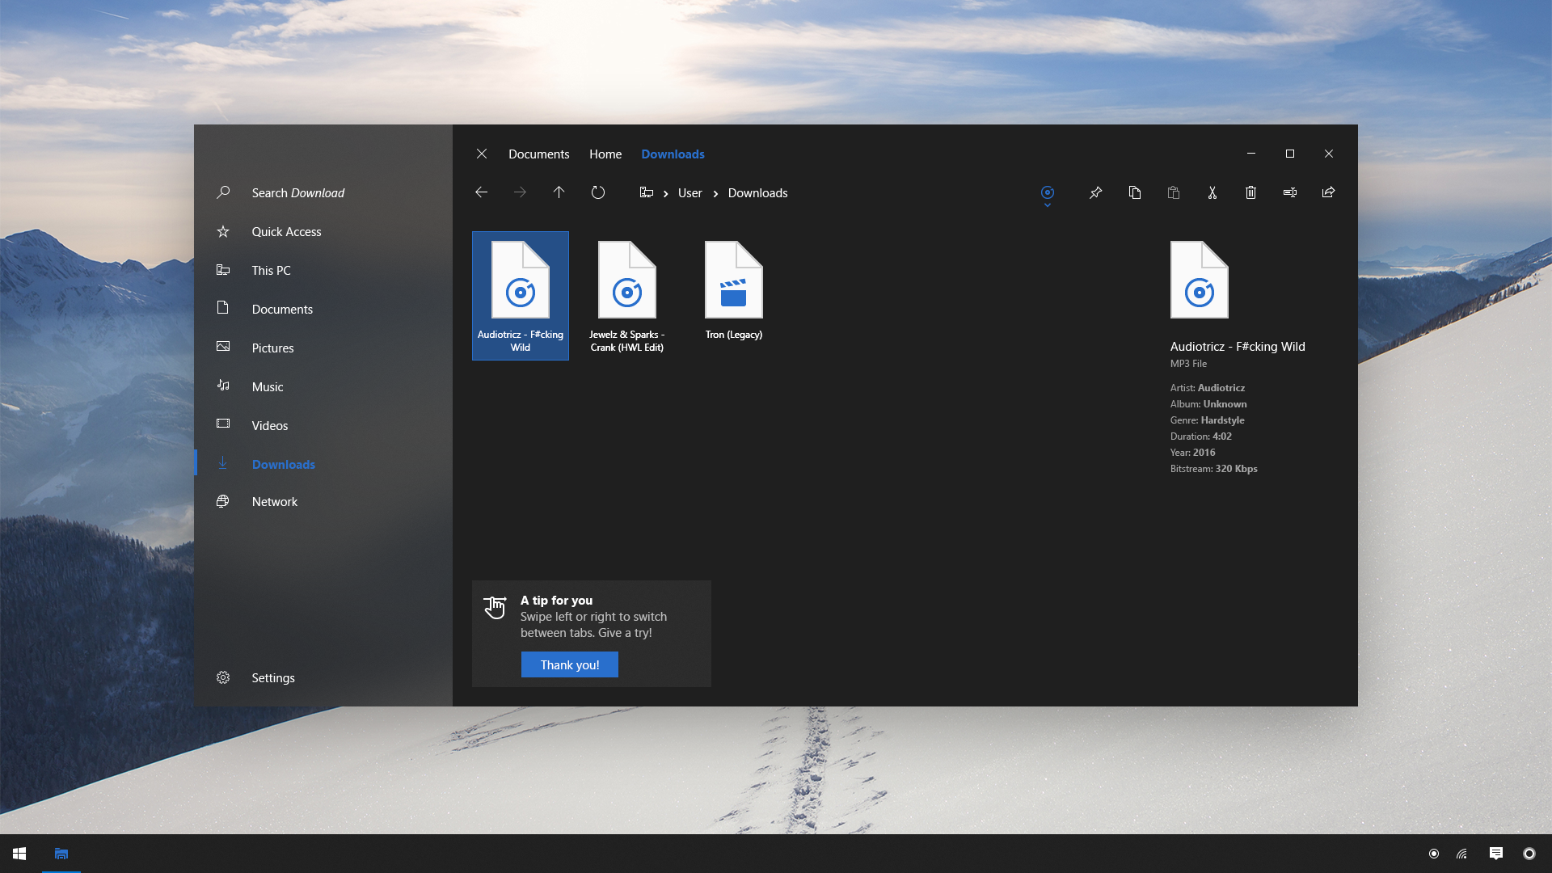Cut the selected file
The image size is (1552, 873).
pyautogui.click(x=1212, y=192)
